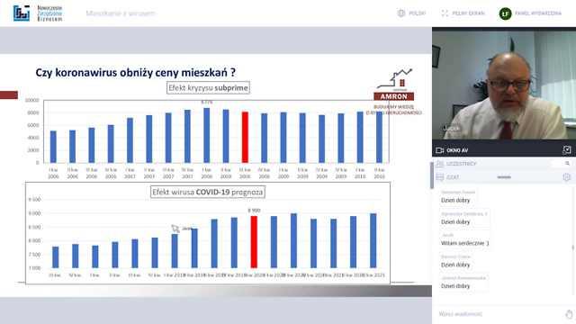Open PANEL WYDARZENIA
This screenshot has width=576, height=324.
click(x=538, y=13)
